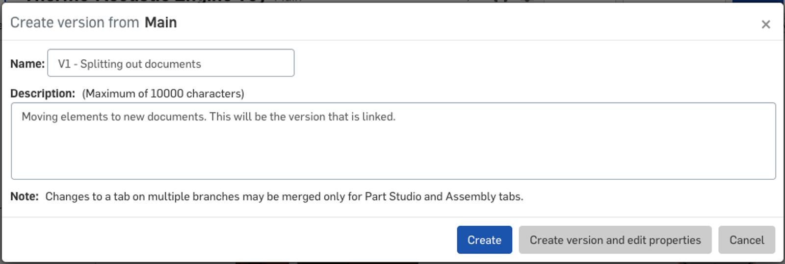This screenshot has height=264, width=785.
Task: Click the note about merging Part Studio tabs
Action: click(x=284, y=196)
